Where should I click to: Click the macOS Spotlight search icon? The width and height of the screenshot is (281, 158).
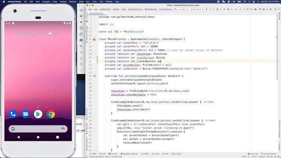[249, 2]
